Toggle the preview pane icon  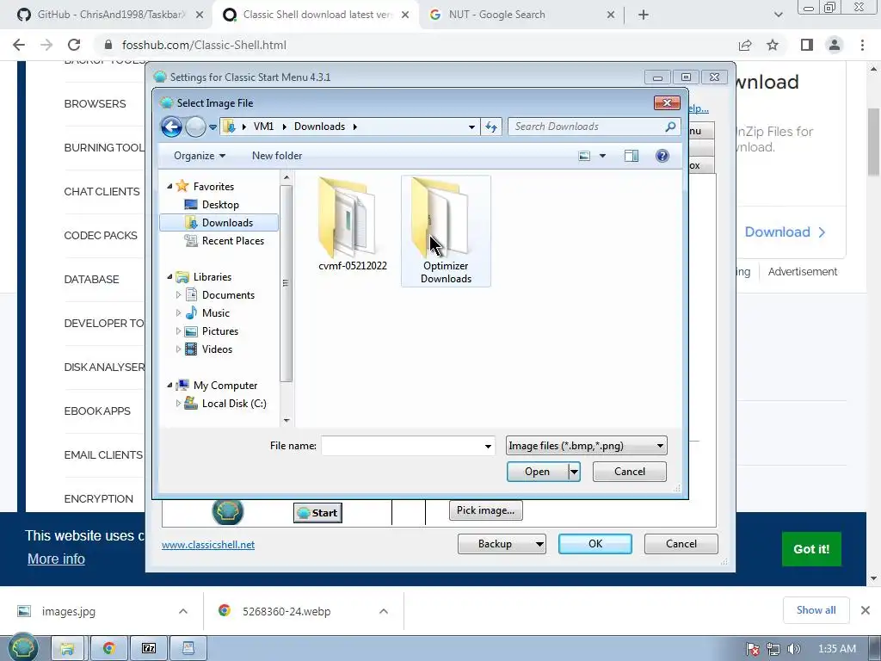click(x=631, y=156)
